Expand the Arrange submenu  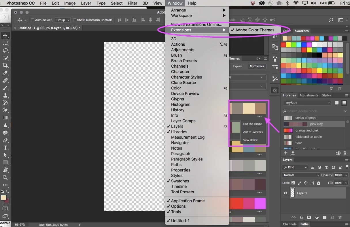point(197,10)
